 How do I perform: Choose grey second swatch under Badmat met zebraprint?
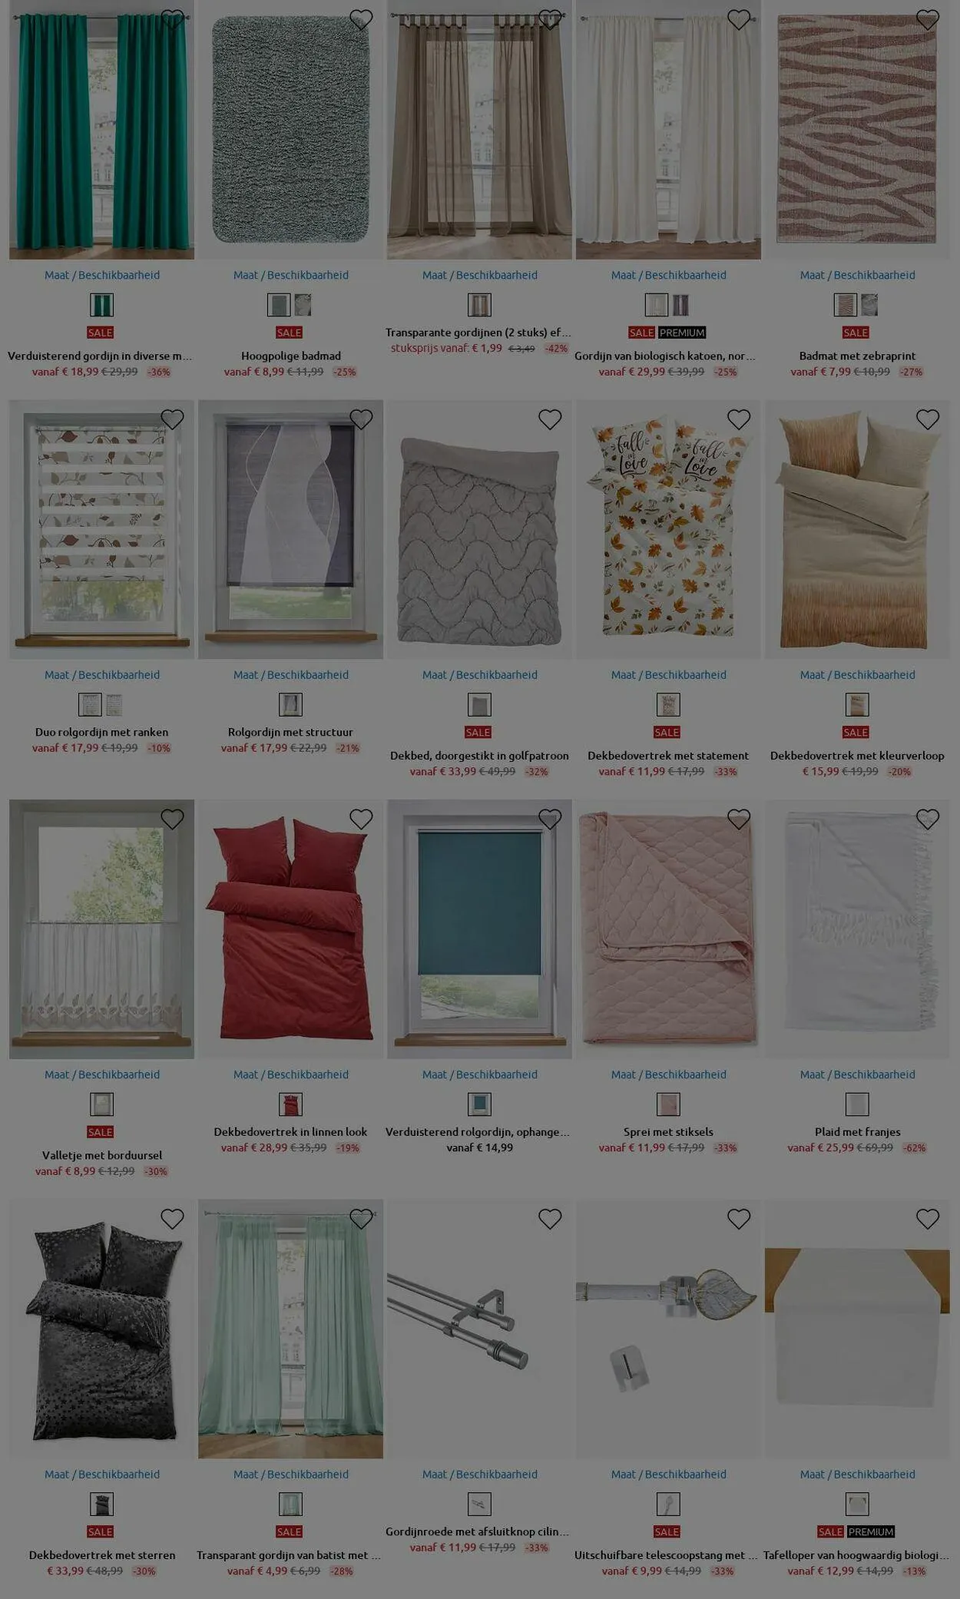pos(869,306)
